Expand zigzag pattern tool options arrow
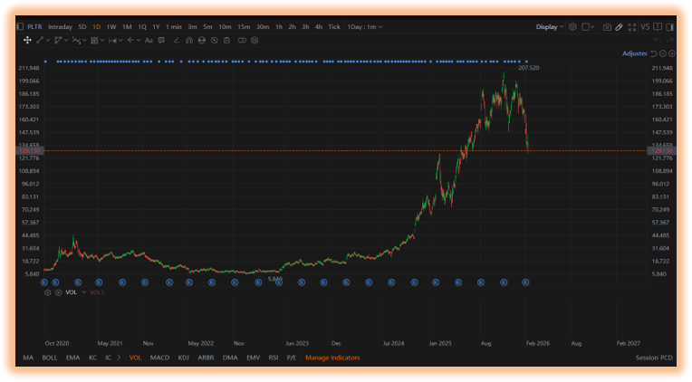692x382 pixels. (84, 40)
